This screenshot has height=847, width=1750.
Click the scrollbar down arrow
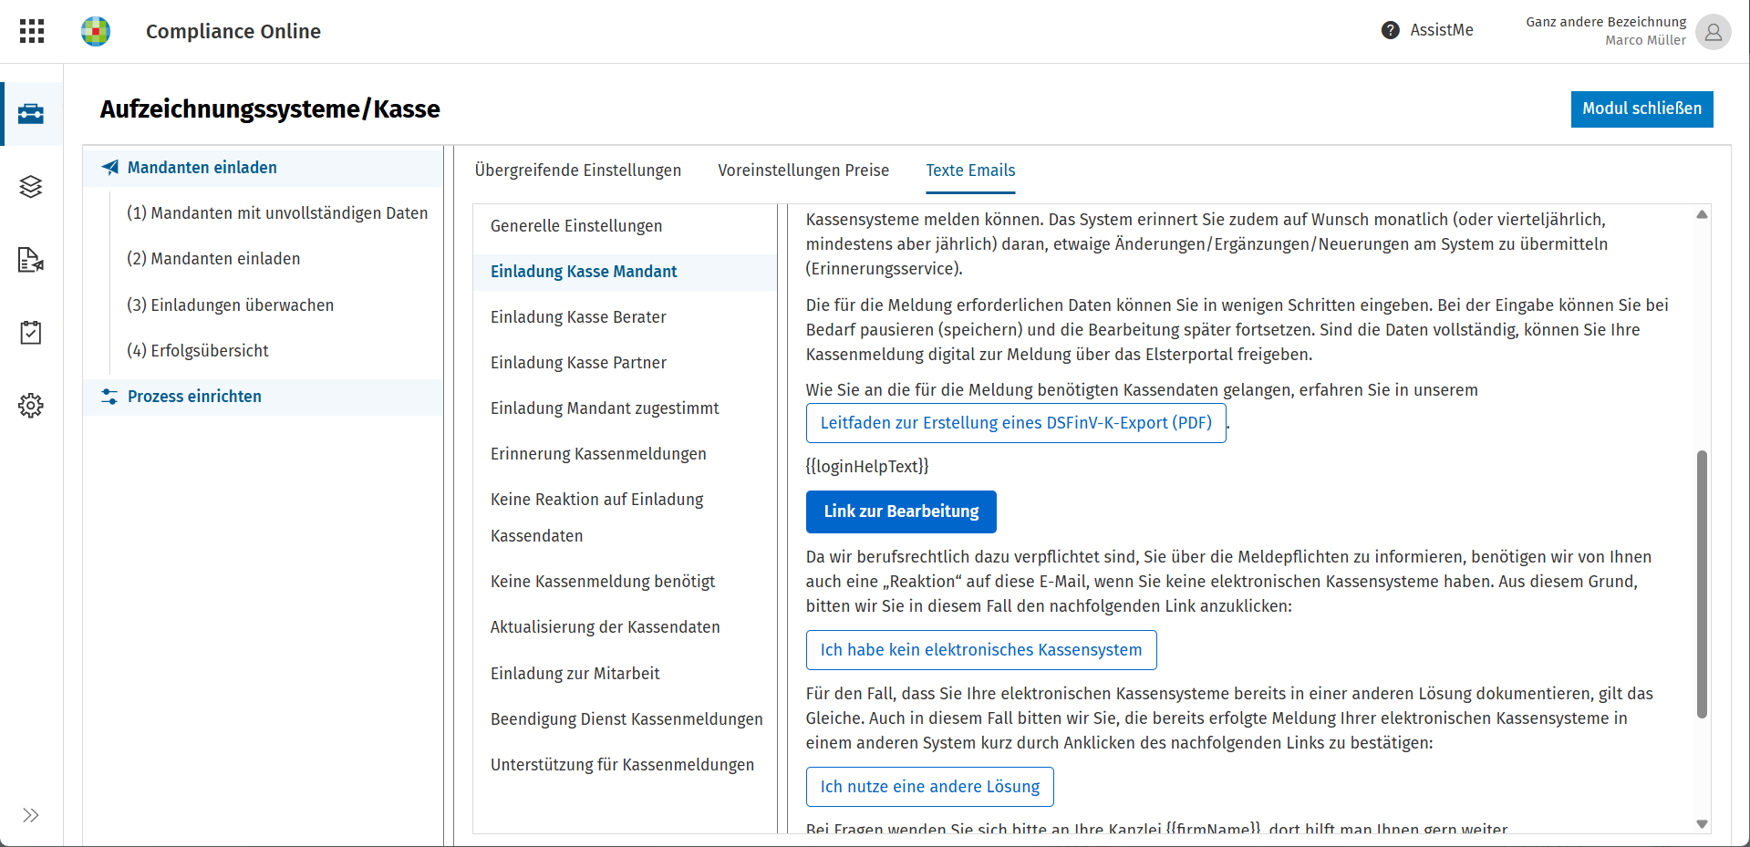[1702, 823]
